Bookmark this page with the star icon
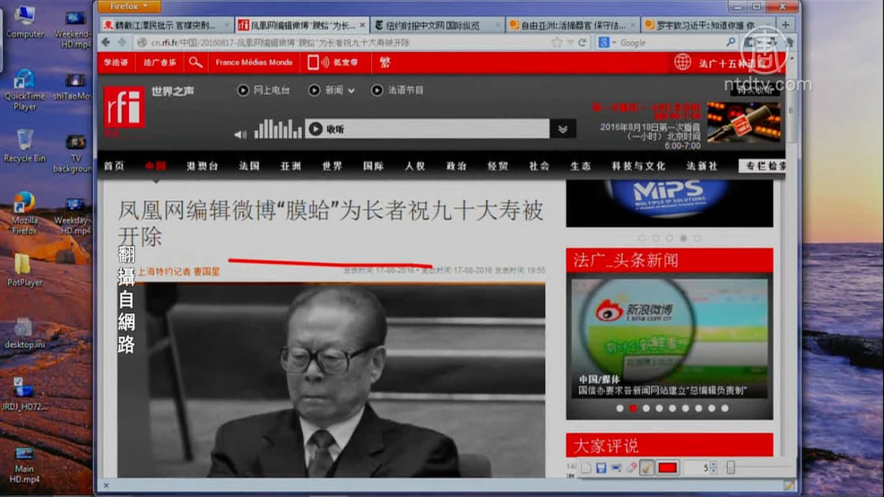884x497 pixels. (557, 43)
